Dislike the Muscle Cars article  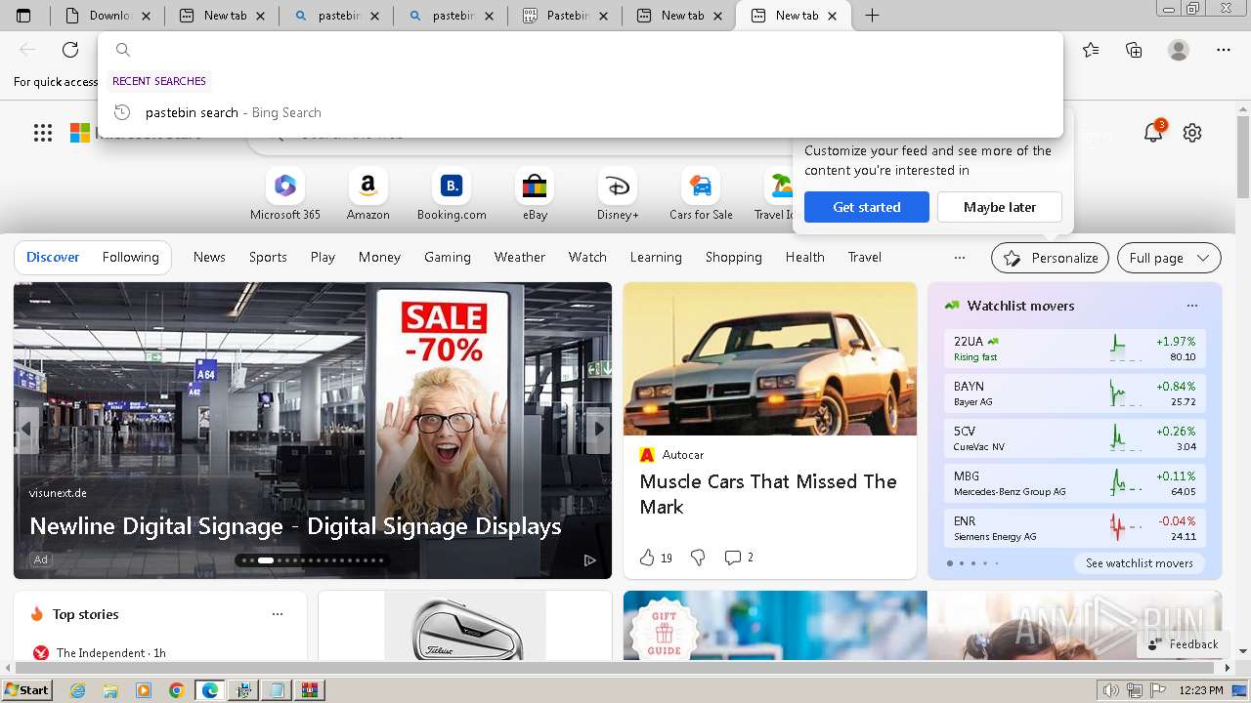click(x=698, y=558)
